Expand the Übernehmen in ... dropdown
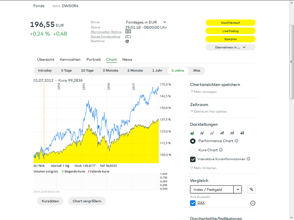Viewport: 294px width, 220px height. click(x=230, y=47)
